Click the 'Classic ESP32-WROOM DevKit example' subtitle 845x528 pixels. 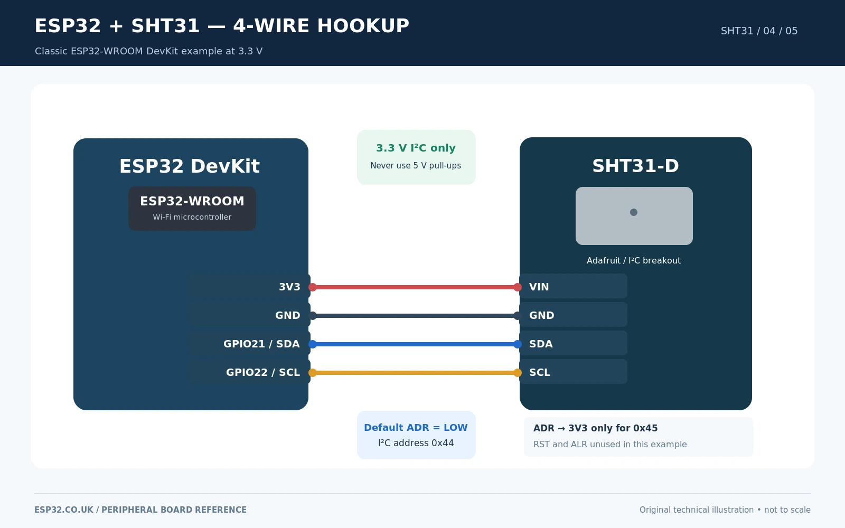point(149,51)
